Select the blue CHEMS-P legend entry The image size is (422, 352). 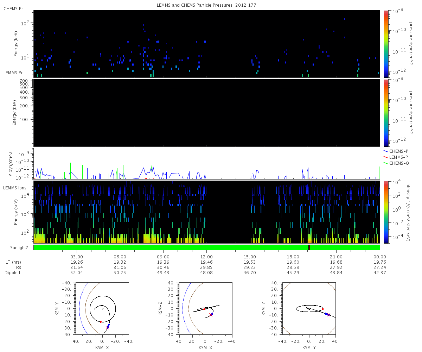(396, 151)
